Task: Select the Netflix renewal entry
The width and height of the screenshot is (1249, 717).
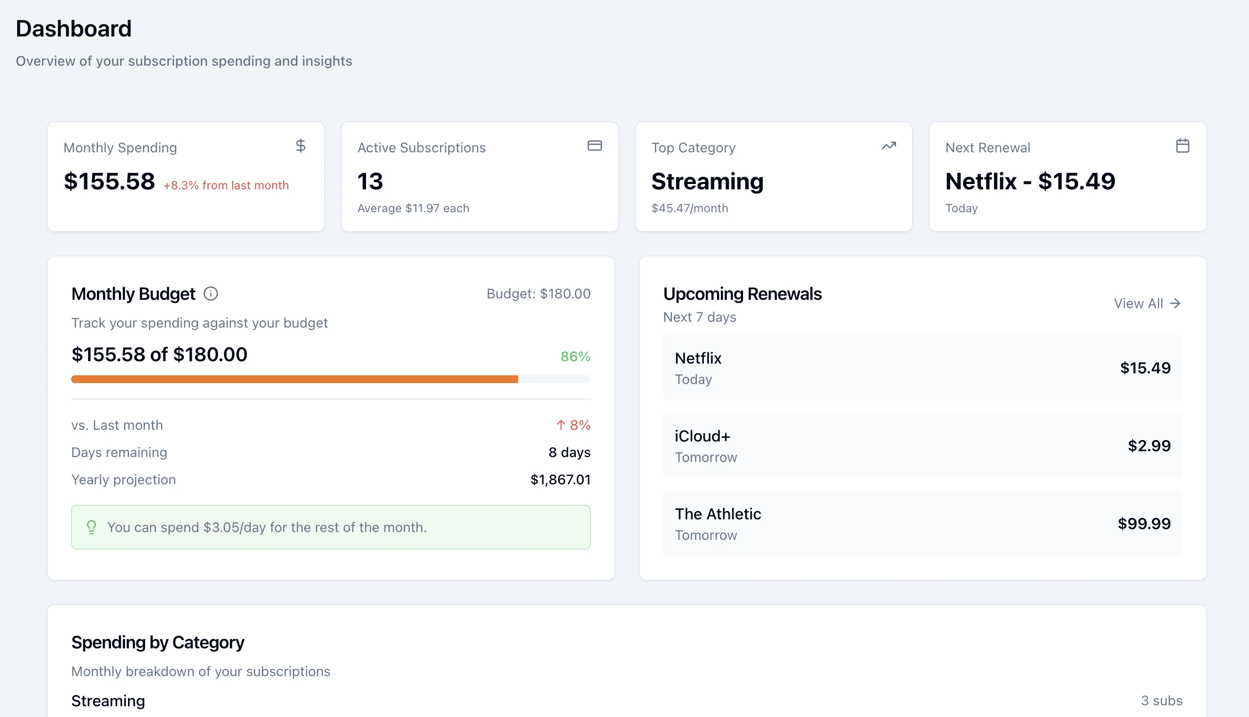Action: (x=922, y=368)
